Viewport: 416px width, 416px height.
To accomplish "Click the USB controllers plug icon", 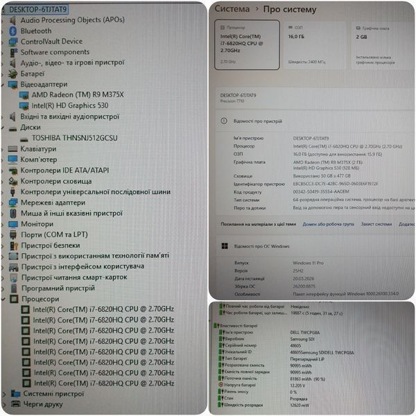I will 12,192.
